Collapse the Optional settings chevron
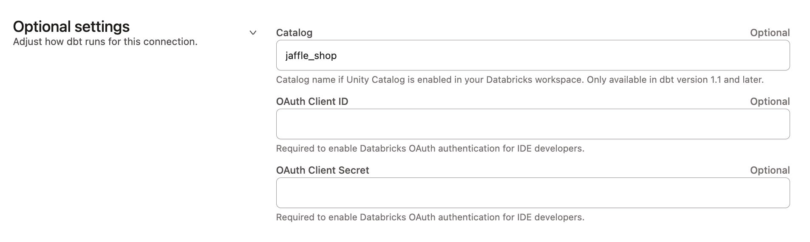This screenshot has height=242, width=810. [x=253, y=33]
